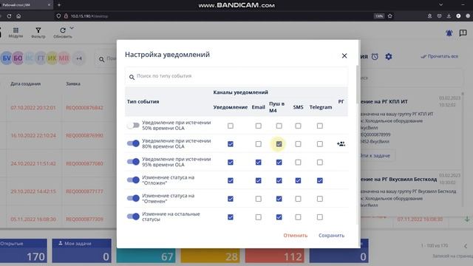Click Отменить to cancel changes
The height and width of the screenshot is (266, 473).
click(x=296, y=236)
